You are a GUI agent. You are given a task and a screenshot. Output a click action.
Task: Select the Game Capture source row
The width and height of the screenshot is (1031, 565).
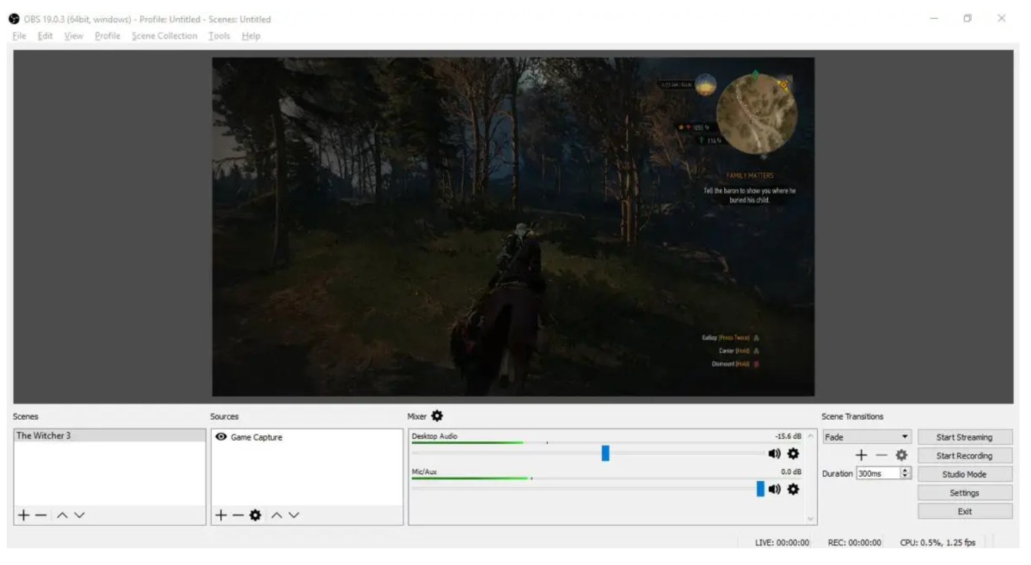307,437
